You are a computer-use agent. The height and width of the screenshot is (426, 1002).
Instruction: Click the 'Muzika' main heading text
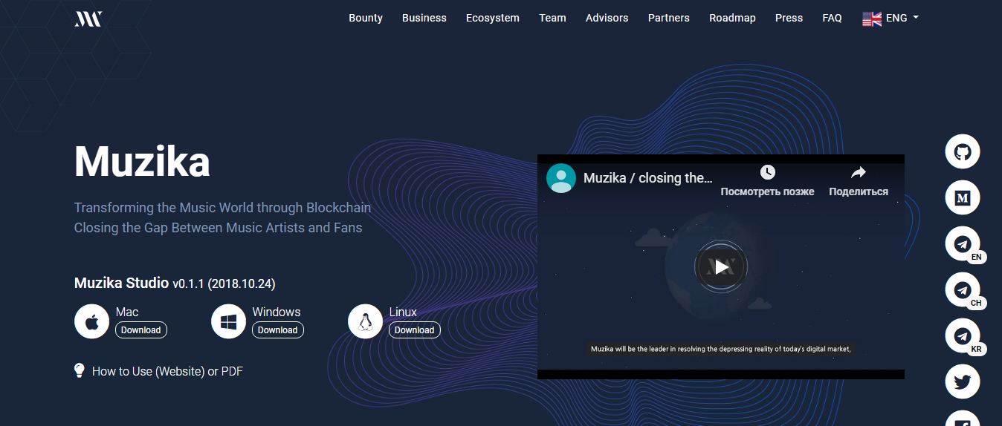coord(142,161)
